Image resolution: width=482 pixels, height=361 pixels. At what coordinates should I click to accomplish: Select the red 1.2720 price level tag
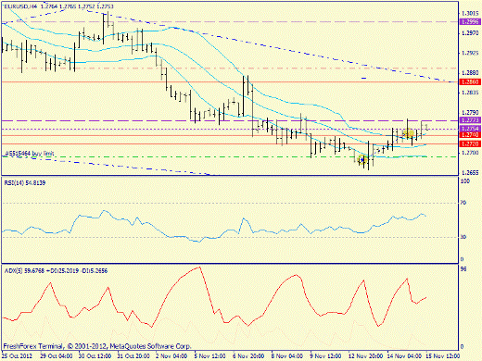470,143
